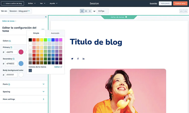Pick bright blue swatch in top row

[x=53, y=40]
